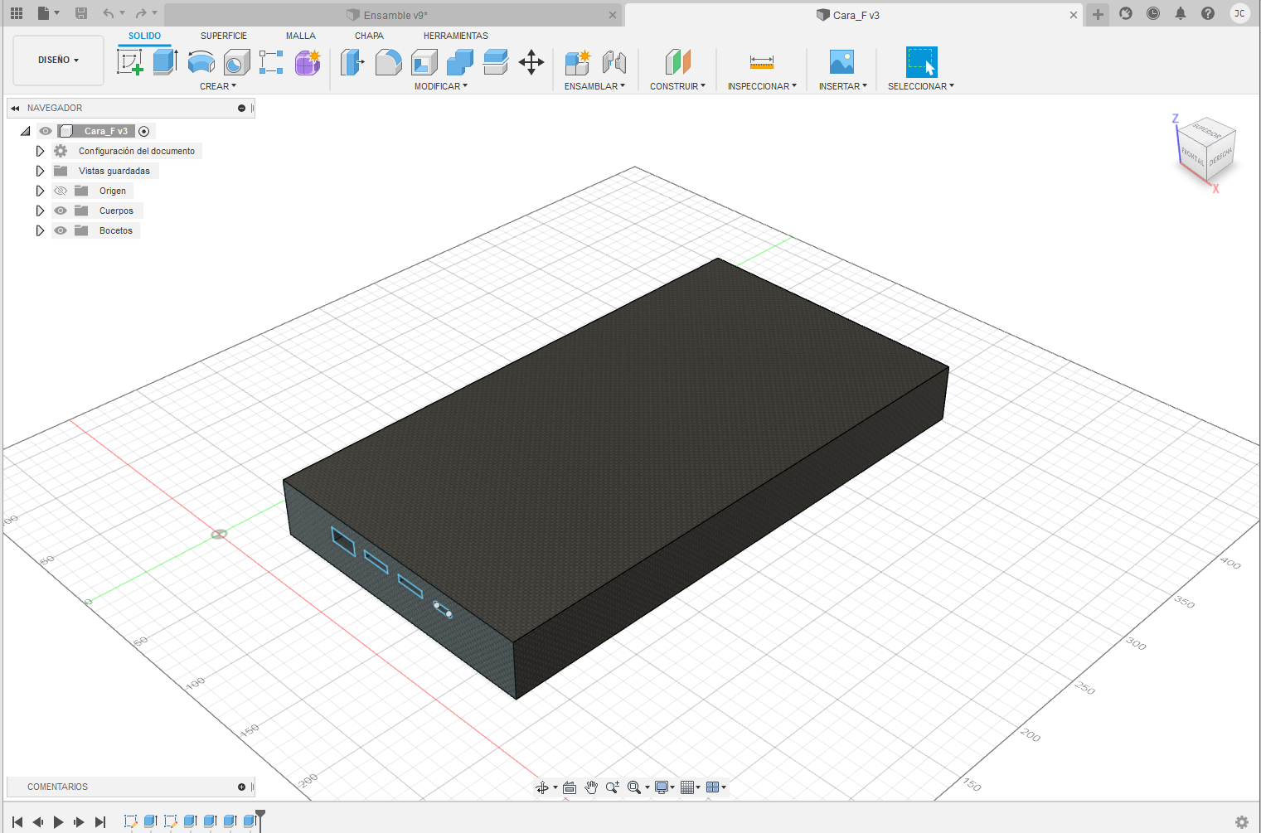This screenshot has height=833, width=1261.
Task: Switch to the HERRAMIENTAS tab
Action: pyautogui.click(x=456, y=36)
